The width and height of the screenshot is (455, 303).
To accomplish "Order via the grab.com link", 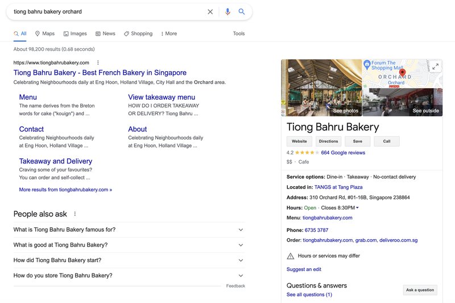I will tap(366, 240).
